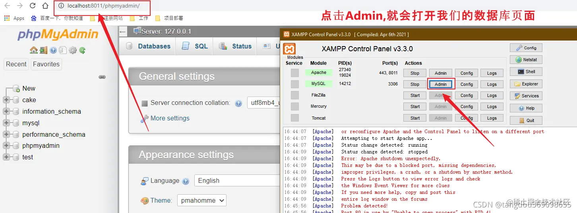
Task: Toggle Mercury service checkbox
Action: coord(294,106)
